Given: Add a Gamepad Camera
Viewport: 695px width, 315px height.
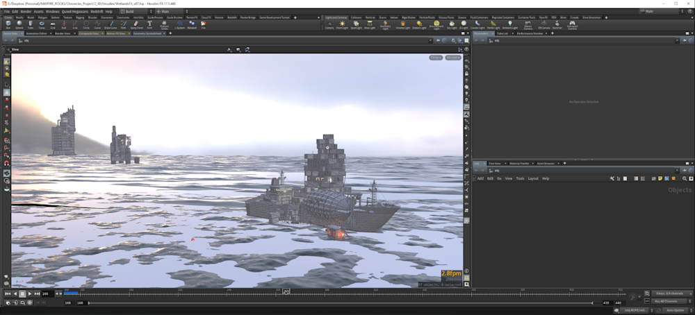Looking at the screenshot, I should point(572,25).
